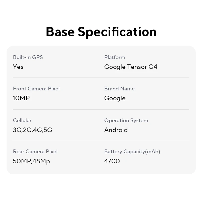
Task: Select the Cellular label
Action: [22, 120]
